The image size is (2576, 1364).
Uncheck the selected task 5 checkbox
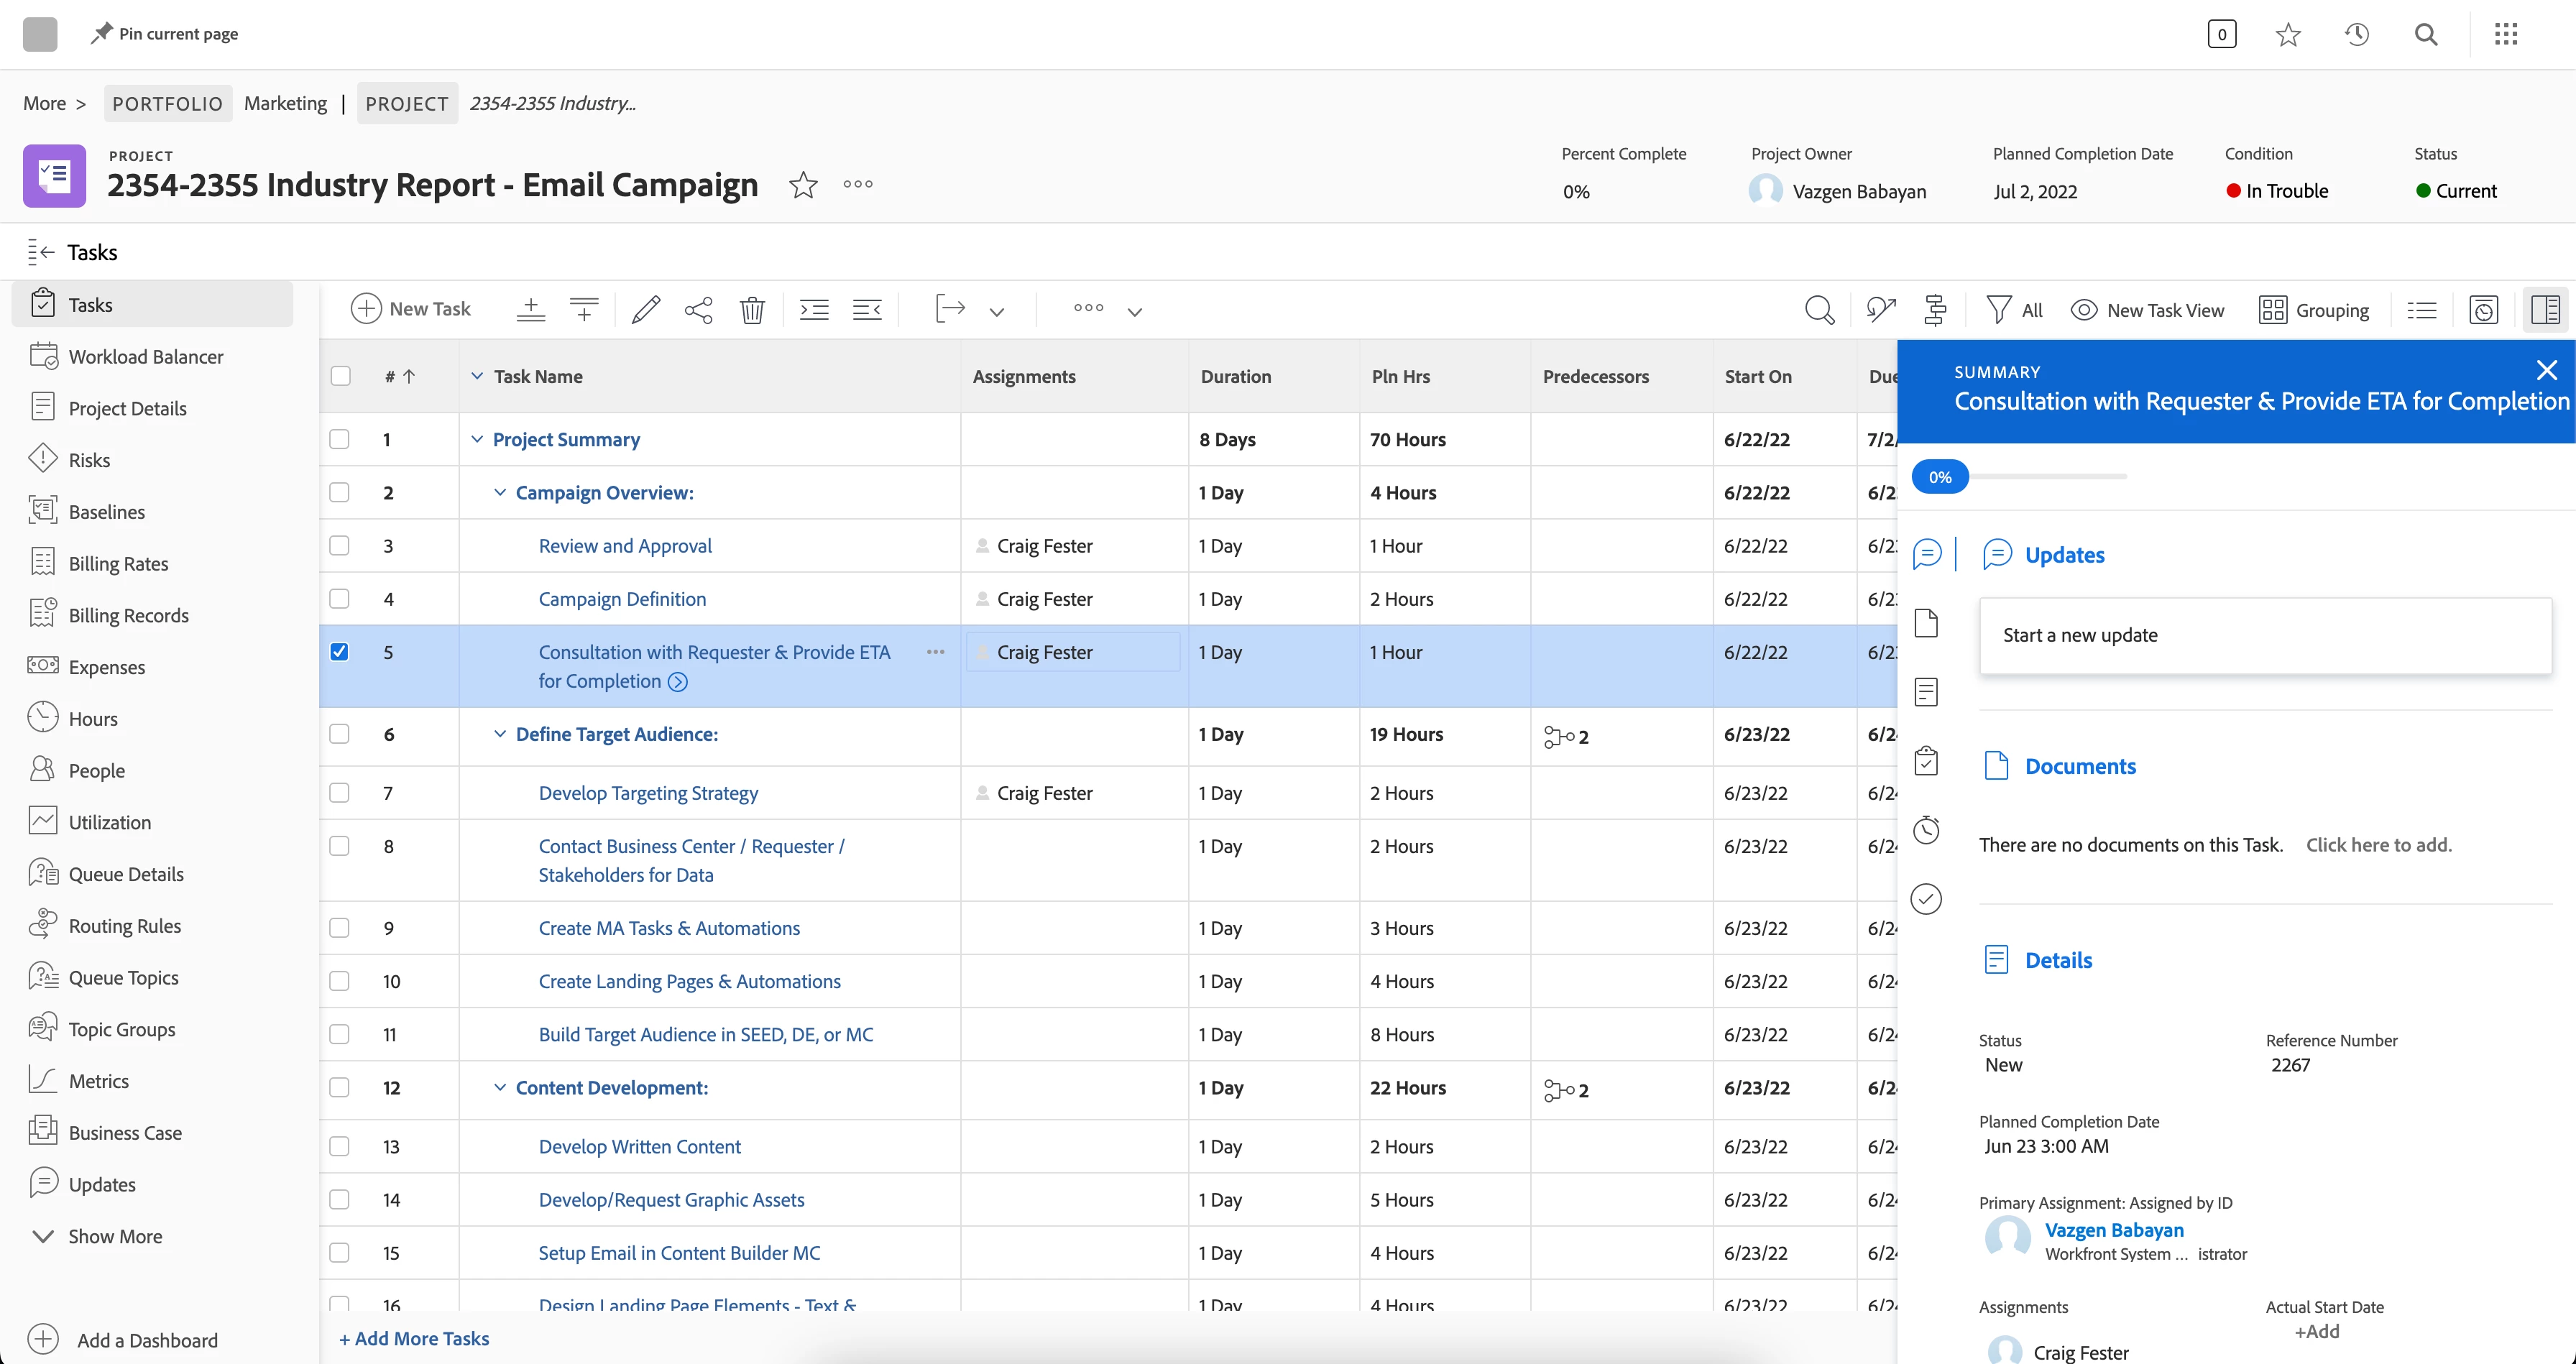(340, 652)
